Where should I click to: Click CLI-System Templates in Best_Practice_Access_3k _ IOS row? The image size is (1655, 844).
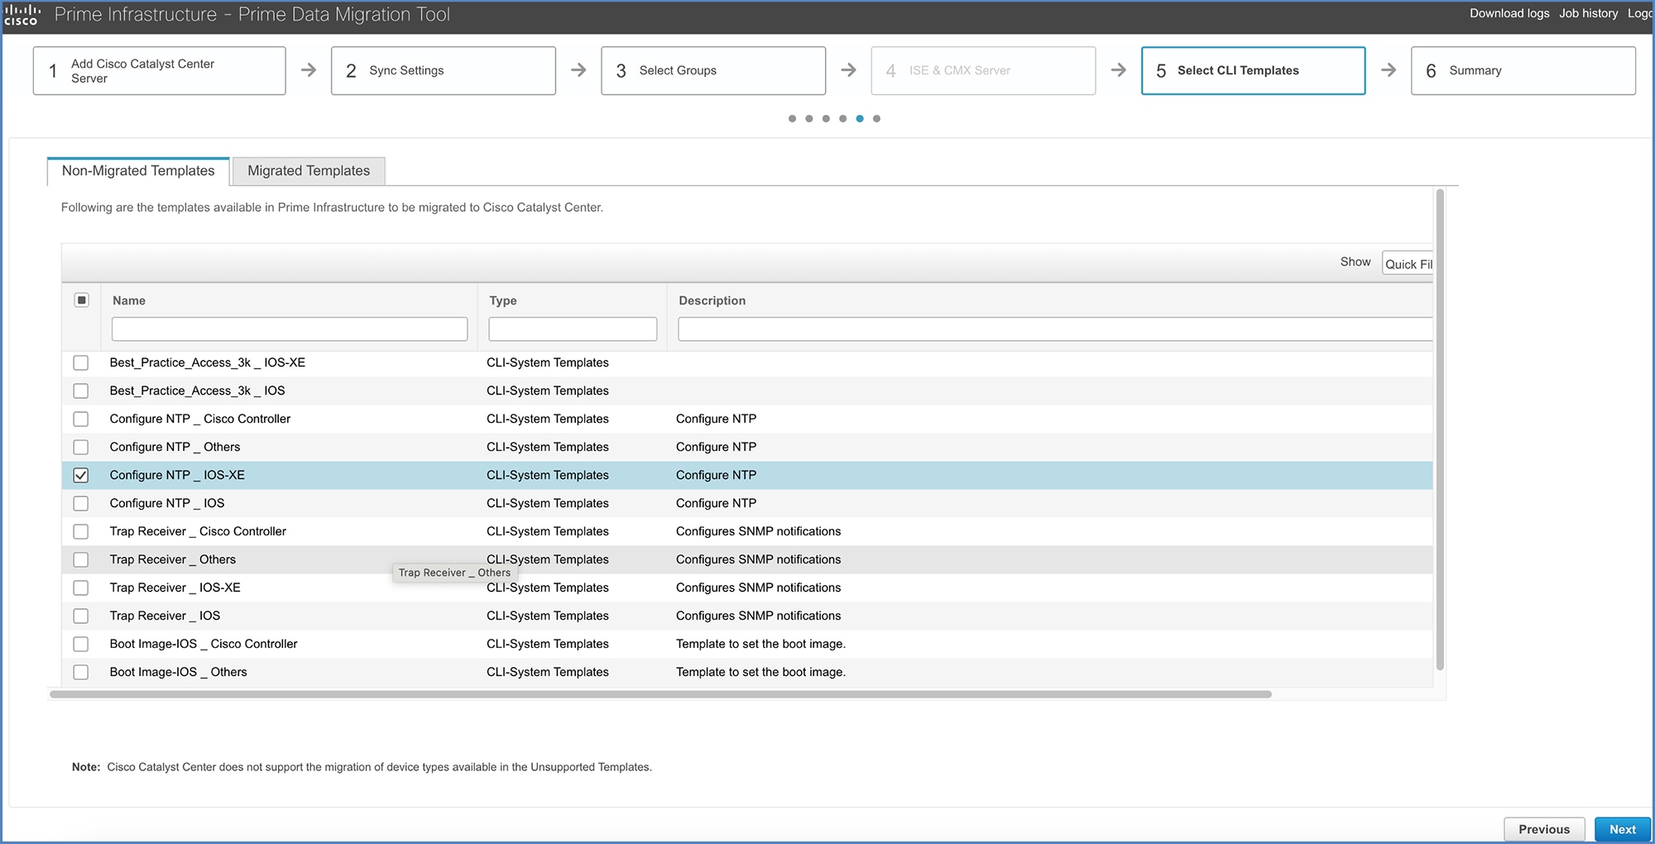(548, 391)
